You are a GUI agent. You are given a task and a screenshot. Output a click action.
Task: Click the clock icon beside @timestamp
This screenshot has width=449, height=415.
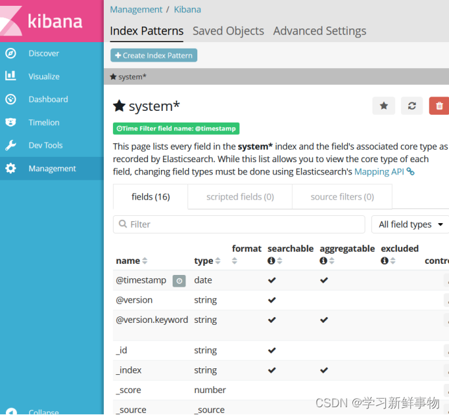tap(179, 281)
